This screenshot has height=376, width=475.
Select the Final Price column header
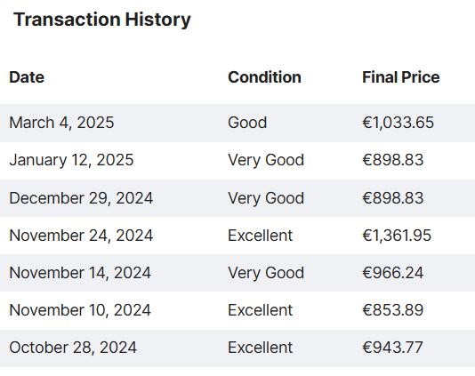click(x=401, y=77)
